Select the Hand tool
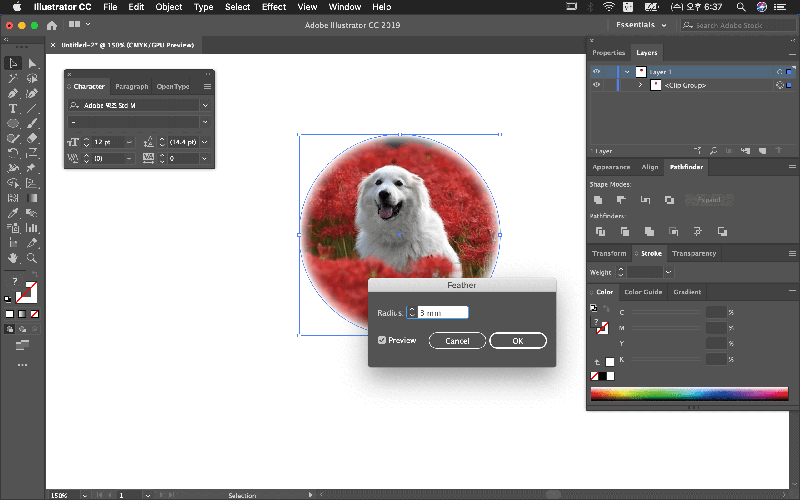800x500 pixels. (x=12, y=258)
